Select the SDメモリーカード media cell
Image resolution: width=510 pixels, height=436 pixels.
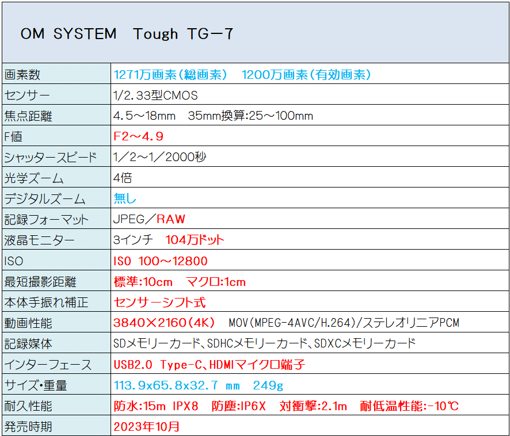(310, 343)
